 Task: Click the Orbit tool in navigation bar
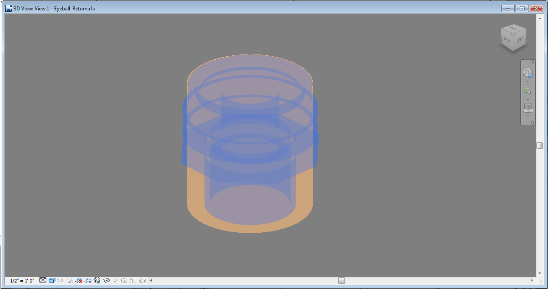pos(528,108)
